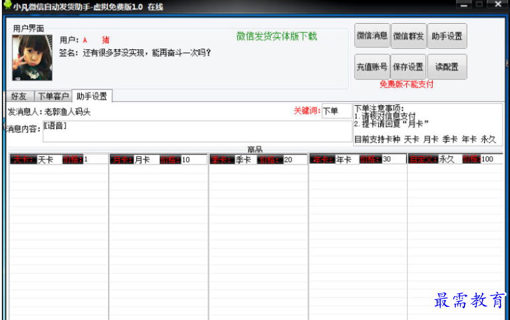
Task: Click the 年卡 name field
Action: pyautogui.click(x=346, y=159)
